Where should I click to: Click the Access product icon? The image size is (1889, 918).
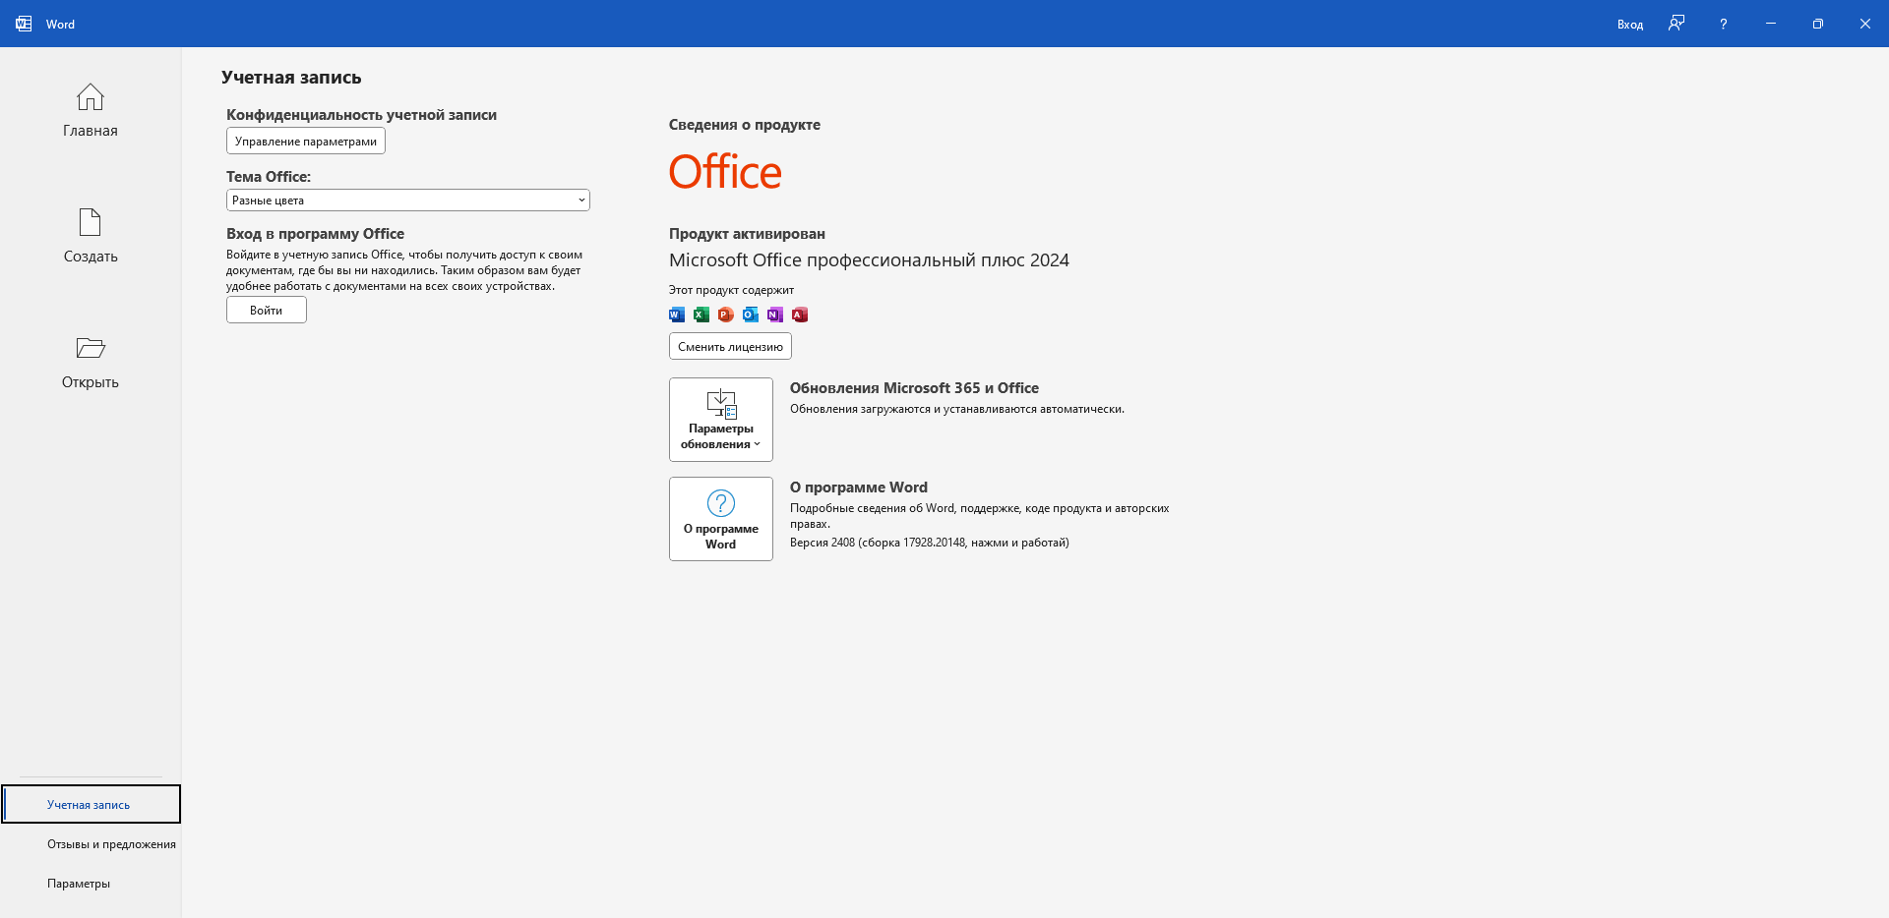(800, 315)
